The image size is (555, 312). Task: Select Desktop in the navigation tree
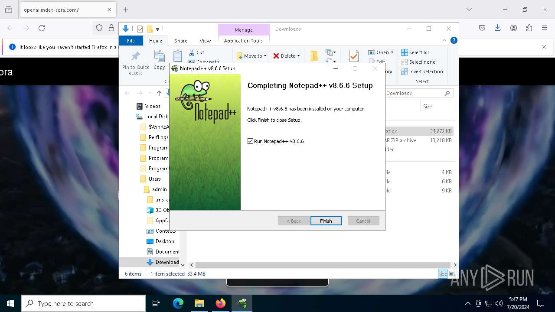tap(160, 241)
